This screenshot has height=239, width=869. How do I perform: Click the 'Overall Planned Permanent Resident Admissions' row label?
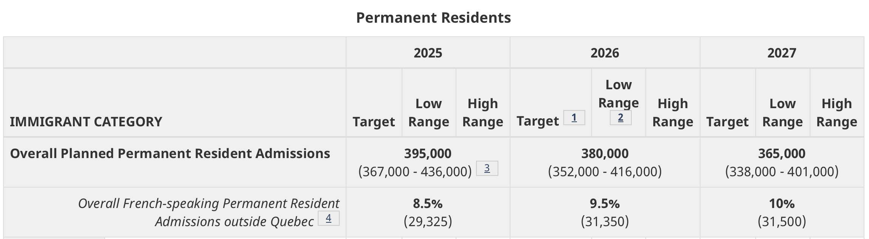click(170, 154)
